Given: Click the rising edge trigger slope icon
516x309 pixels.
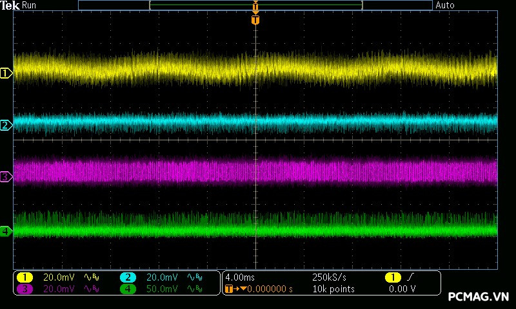Looking at the screenshot, I should click(410, 277).
